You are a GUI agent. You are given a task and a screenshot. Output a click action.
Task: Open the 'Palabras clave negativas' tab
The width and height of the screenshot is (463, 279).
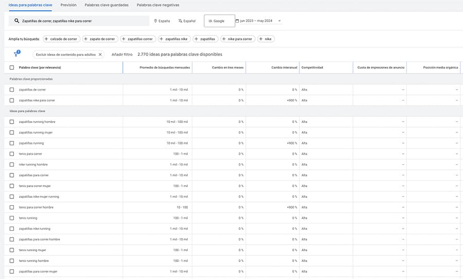tap(158, 5)
